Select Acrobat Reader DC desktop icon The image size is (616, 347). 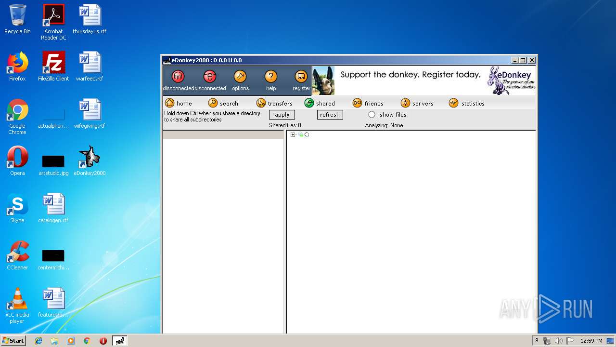pos(53,22)
